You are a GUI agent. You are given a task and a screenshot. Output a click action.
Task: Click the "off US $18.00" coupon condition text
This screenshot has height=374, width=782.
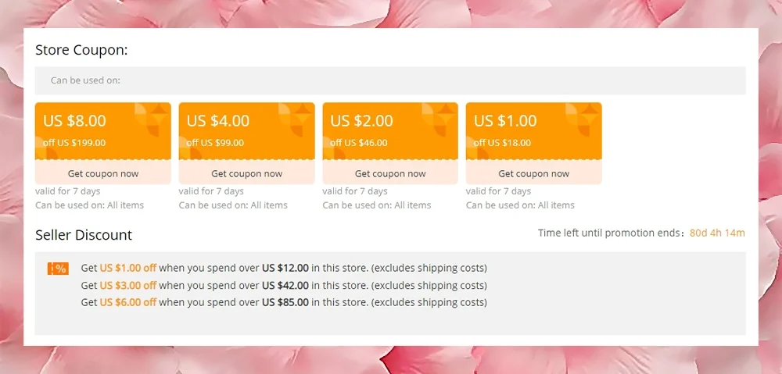(x=502, y=143)
